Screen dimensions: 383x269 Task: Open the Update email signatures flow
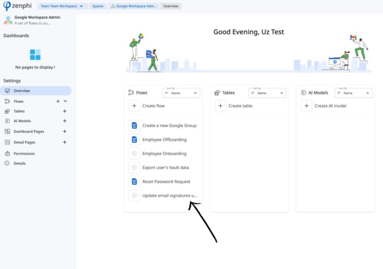point(170,195)
